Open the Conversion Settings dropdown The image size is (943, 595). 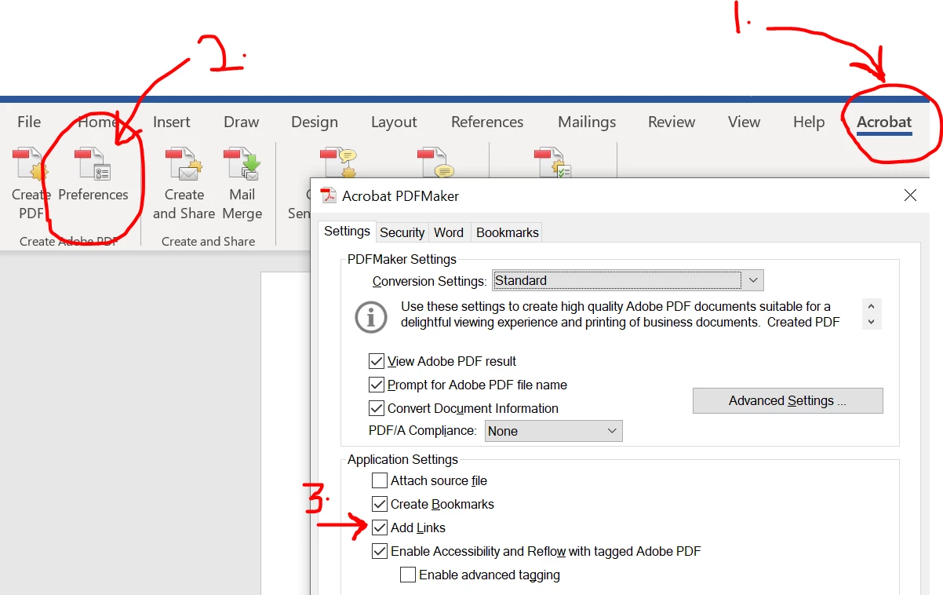click(x=628, y=280)
